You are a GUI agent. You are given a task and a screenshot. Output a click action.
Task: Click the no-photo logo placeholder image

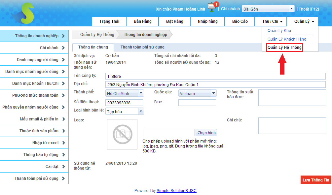click(122, 134)
